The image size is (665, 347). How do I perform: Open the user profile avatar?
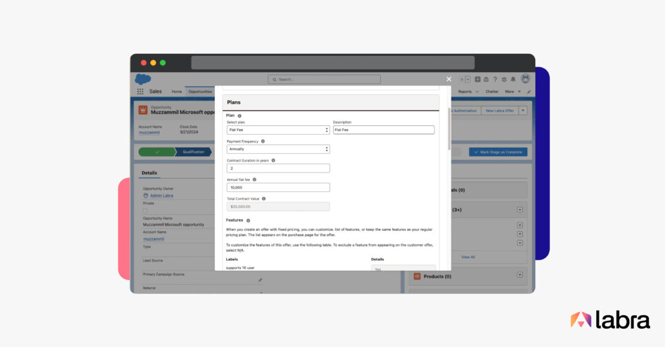525,79
